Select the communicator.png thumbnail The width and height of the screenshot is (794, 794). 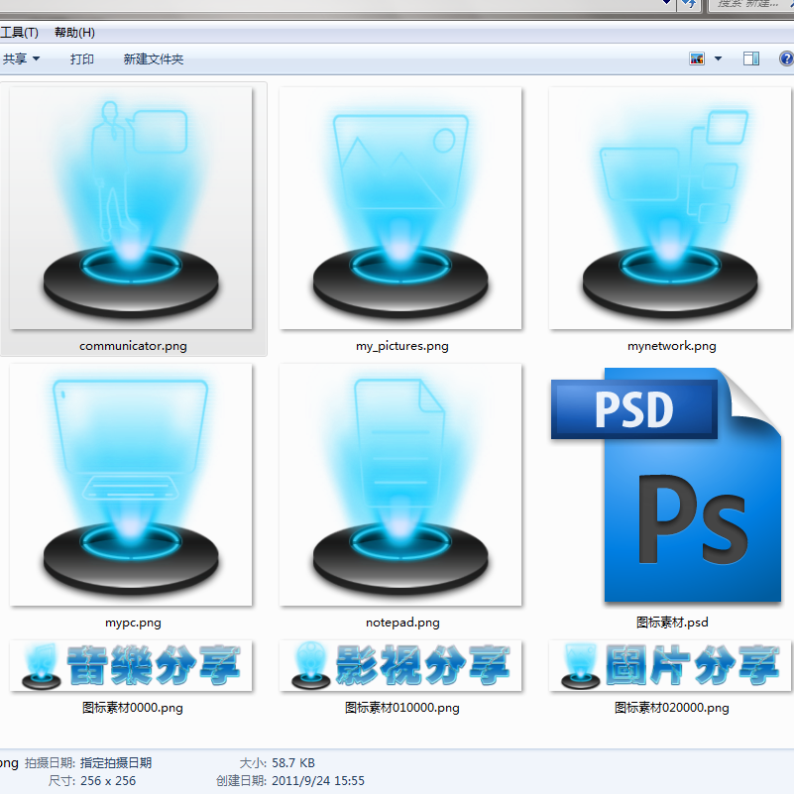coord(131,208)
